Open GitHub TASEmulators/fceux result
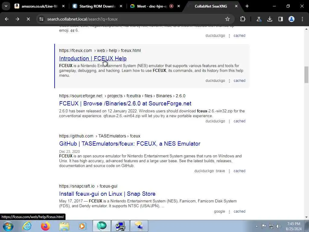The height and width of the screenshot is (232, 309). coord(130,143)
